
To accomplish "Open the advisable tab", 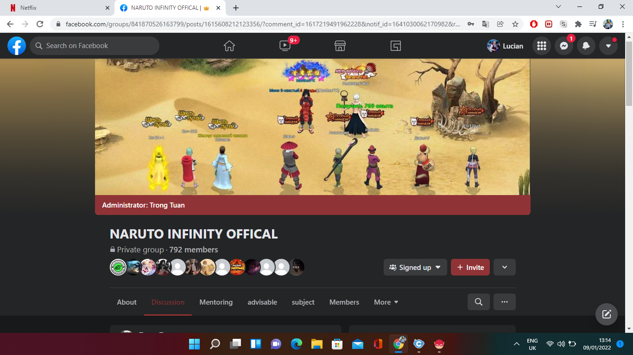I will pos(262,302).
